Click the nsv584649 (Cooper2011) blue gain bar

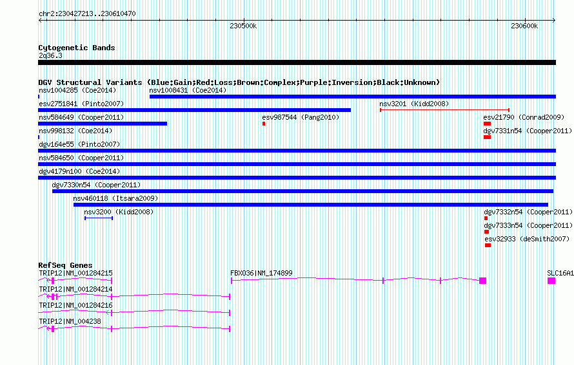103,124
